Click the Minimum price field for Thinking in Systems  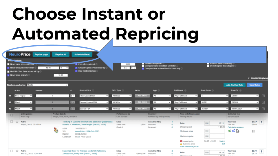(x=217, y=131)
